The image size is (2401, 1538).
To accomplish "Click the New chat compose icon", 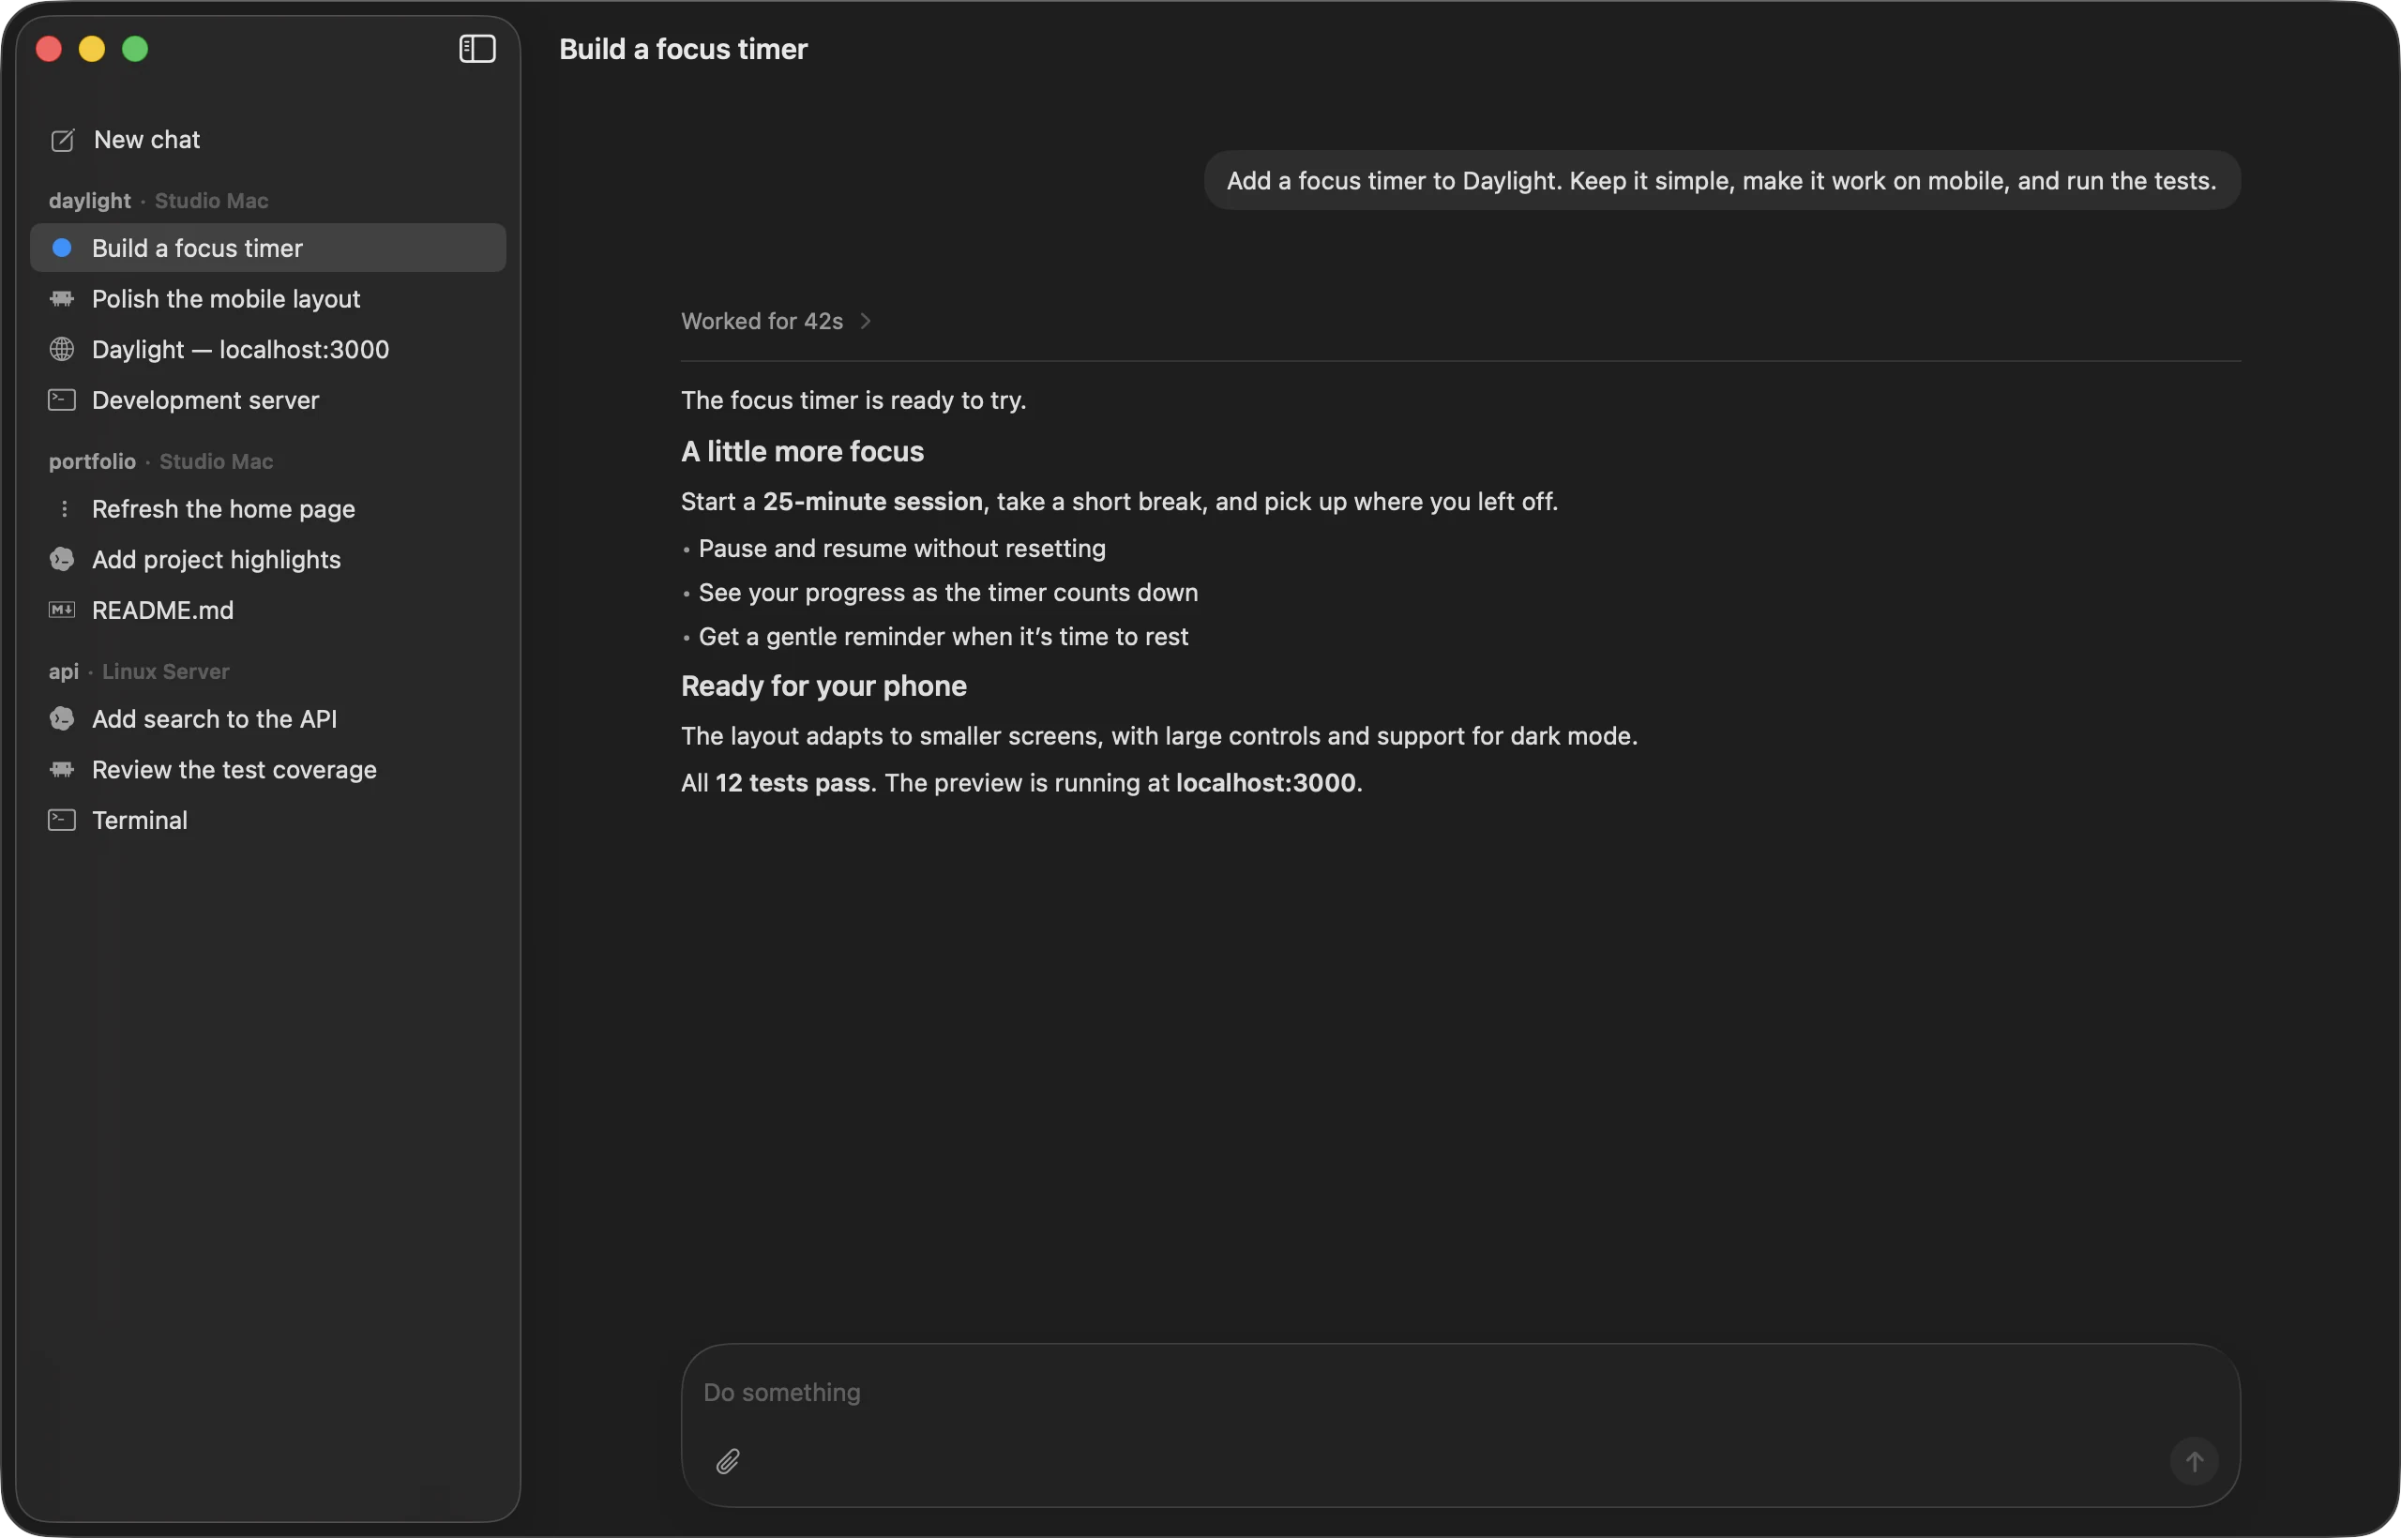I will click(62, 140).
